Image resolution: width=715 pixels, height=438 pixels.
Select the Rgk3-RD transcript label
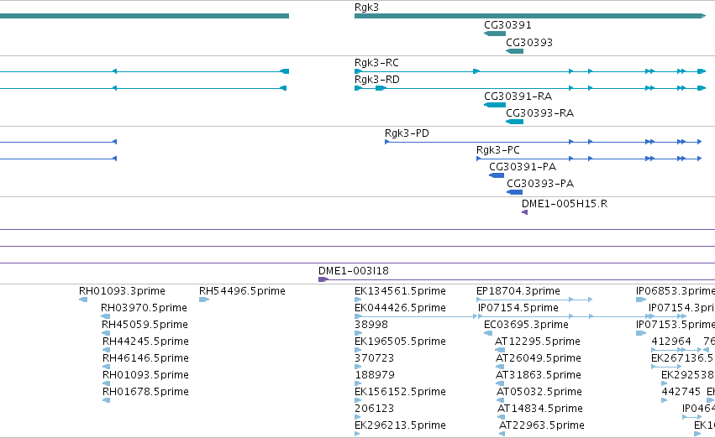click(377, 79)
